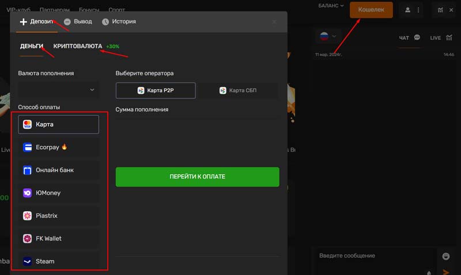461x275 pixels.
Task: Click the Visa card icon
Action: pyautogui.click(x=27, y=124)
